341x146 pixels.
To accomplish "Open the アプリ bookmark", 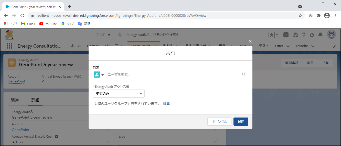I will tap(10, 24).
